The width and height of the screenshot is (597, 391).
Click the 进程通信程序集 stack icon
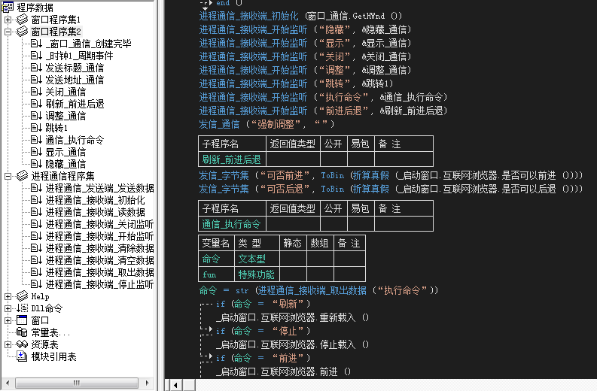coord(22,176)
